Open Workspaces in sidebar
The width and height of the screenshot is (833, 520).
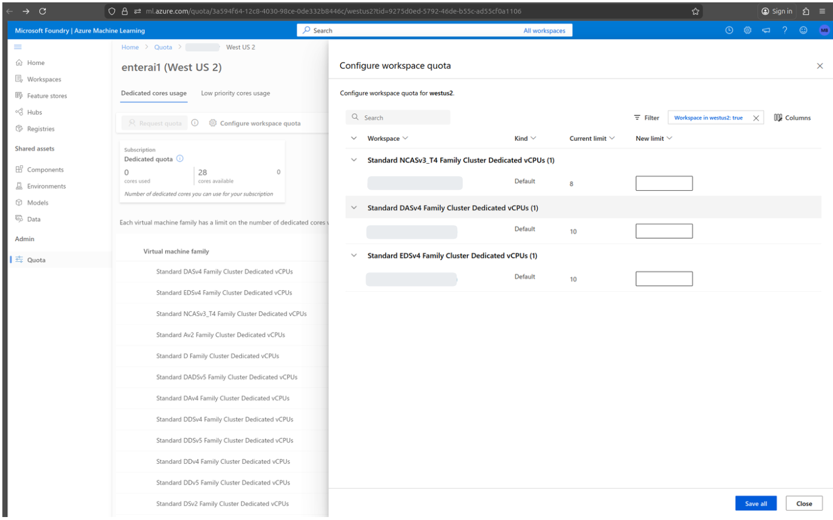click(38, 79)
